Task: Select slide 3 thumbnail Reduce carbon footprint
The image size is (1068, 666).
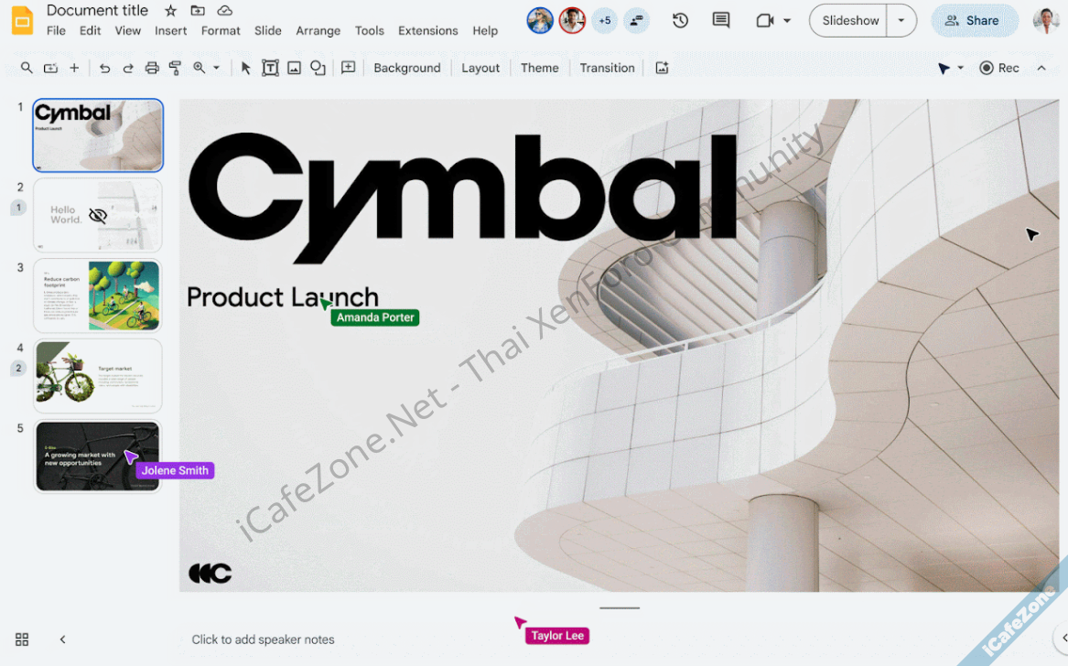Action: coord(98,295)
